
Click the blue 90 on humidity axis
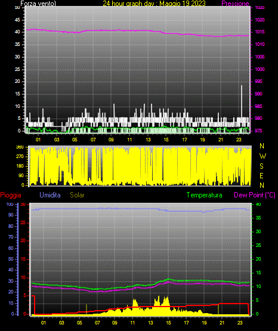pyautogui.click(x=11, y=215)
